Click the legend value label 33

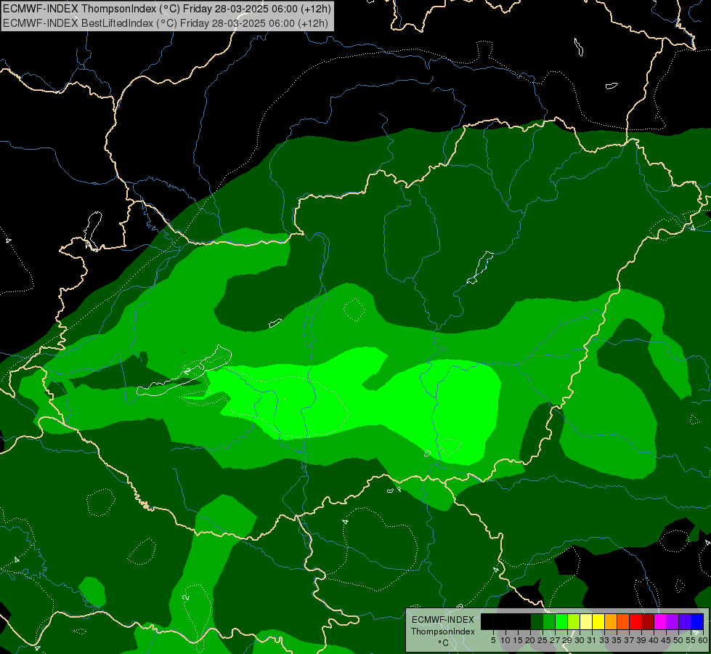[605, 640]
